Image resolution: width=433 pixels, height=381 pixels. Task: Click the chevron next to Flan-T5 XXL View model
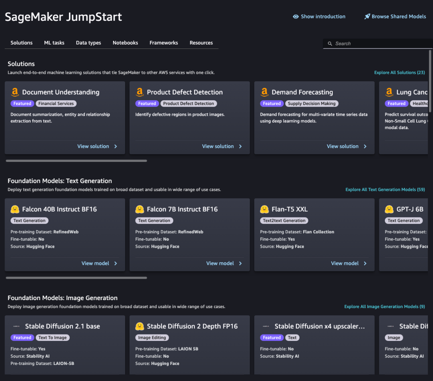(x=365, y=264)
